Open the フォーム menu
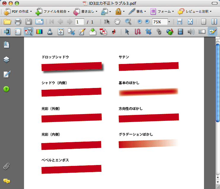 point(162,12)
